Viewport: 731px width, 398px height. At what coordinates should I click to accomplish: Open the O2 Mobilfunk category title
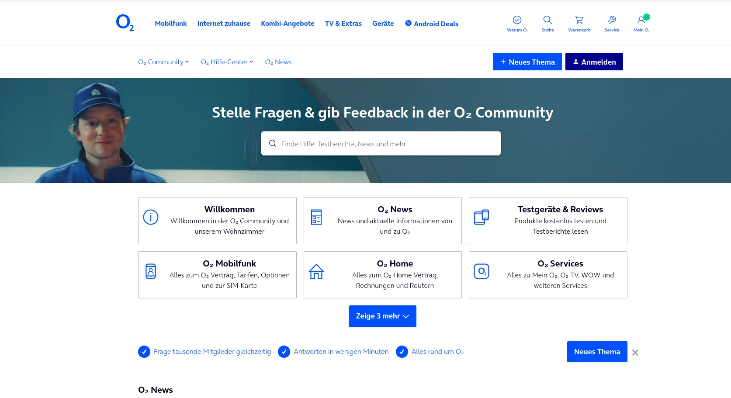point(229,264)
